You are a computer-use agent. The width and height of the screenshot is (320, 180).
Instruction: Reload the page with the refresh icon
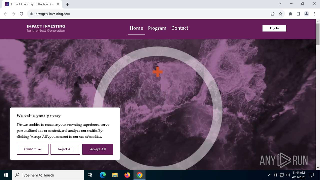(21, 14)
